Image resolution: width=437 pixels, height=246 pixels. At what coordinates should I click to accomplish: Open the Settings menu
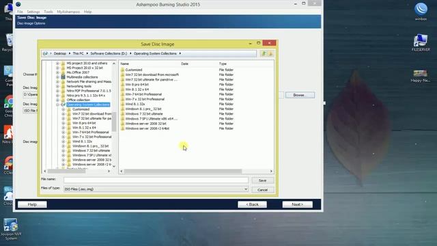click(x=33, y=12)
